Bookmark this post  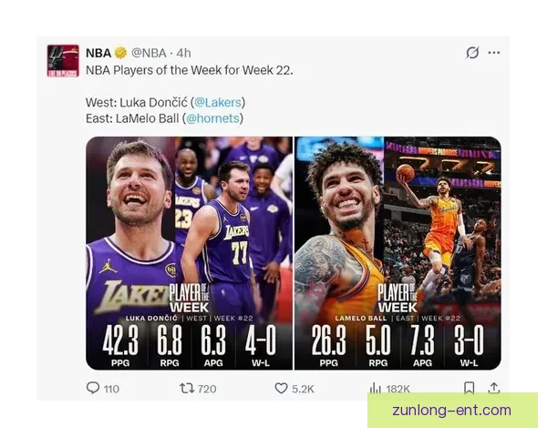coord(469,388)
